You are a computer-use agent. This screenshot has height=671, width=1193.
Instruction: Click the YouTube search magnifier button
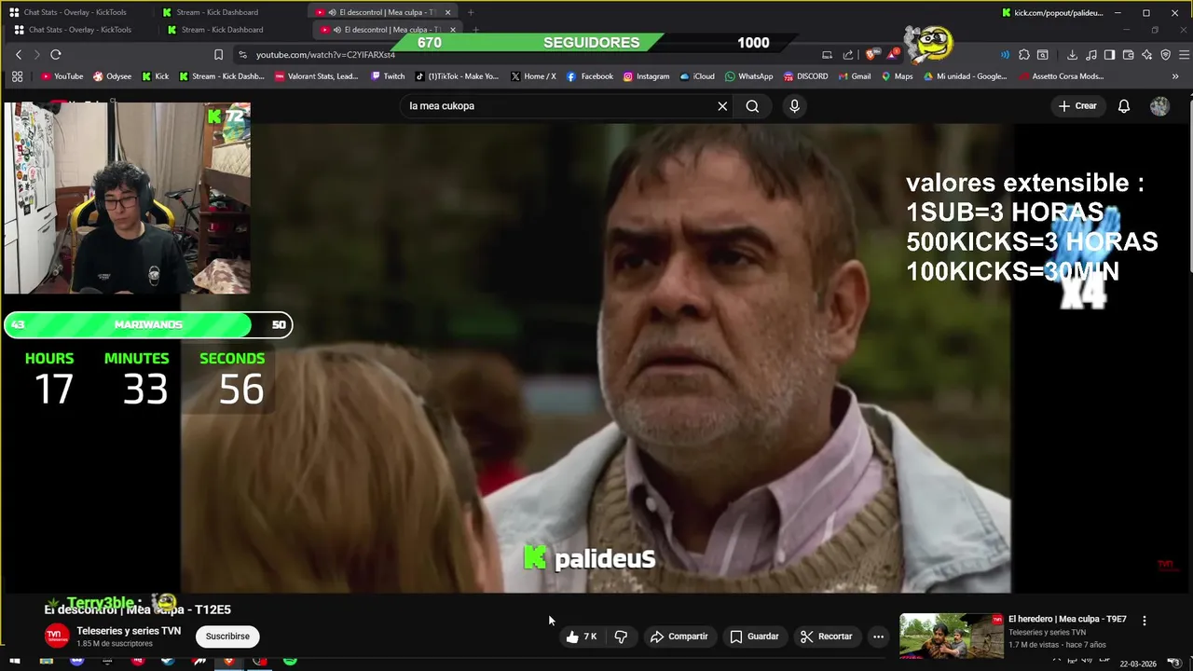click(x=752, y=106)
